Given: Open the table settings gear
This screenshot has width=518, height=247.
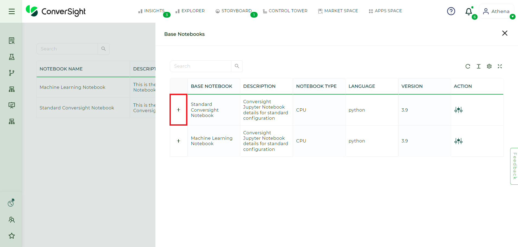Looking at the screenshot, I should point(489,66).
